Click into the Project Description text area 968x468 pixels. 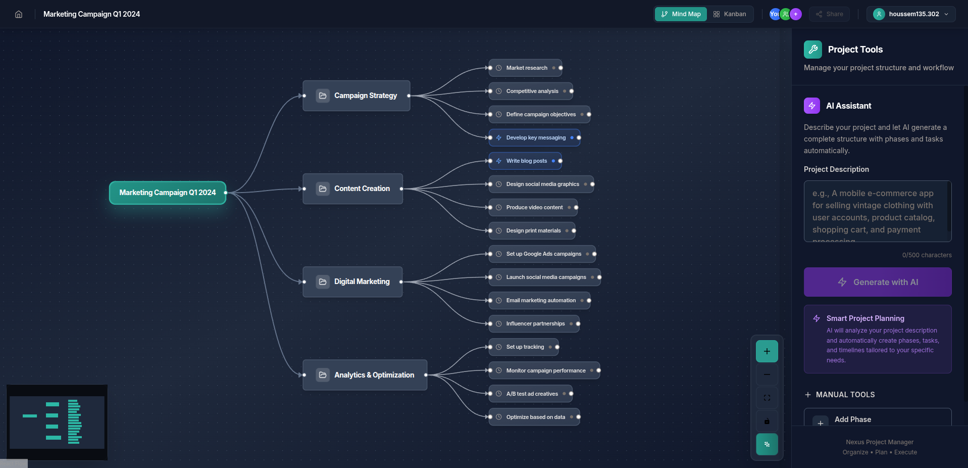878,211
